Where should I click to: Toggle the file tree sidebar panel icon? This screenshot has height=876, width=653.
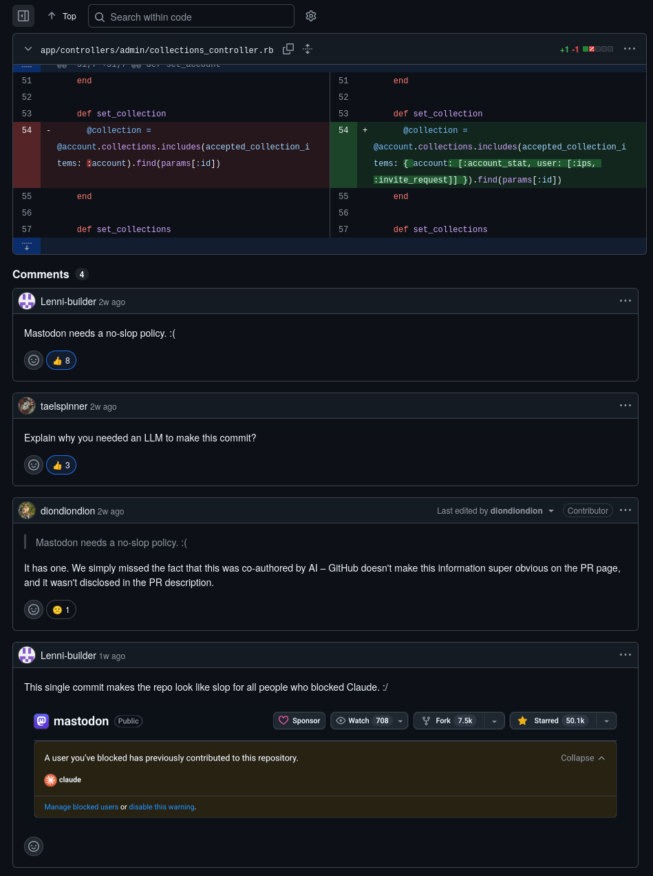coord(23,16)
